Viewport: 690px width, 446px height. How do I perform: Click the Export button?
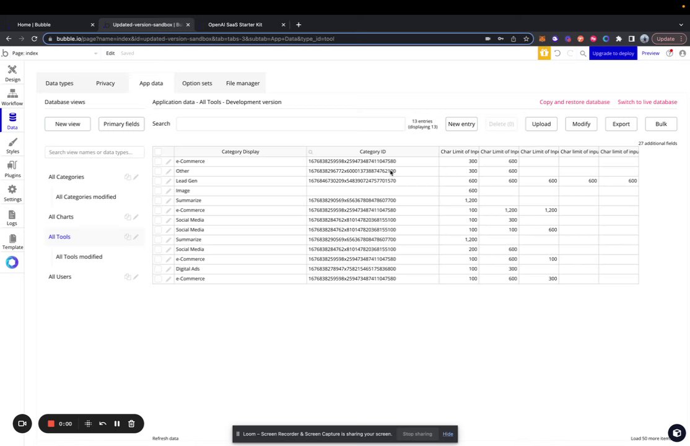click(621, 124)
